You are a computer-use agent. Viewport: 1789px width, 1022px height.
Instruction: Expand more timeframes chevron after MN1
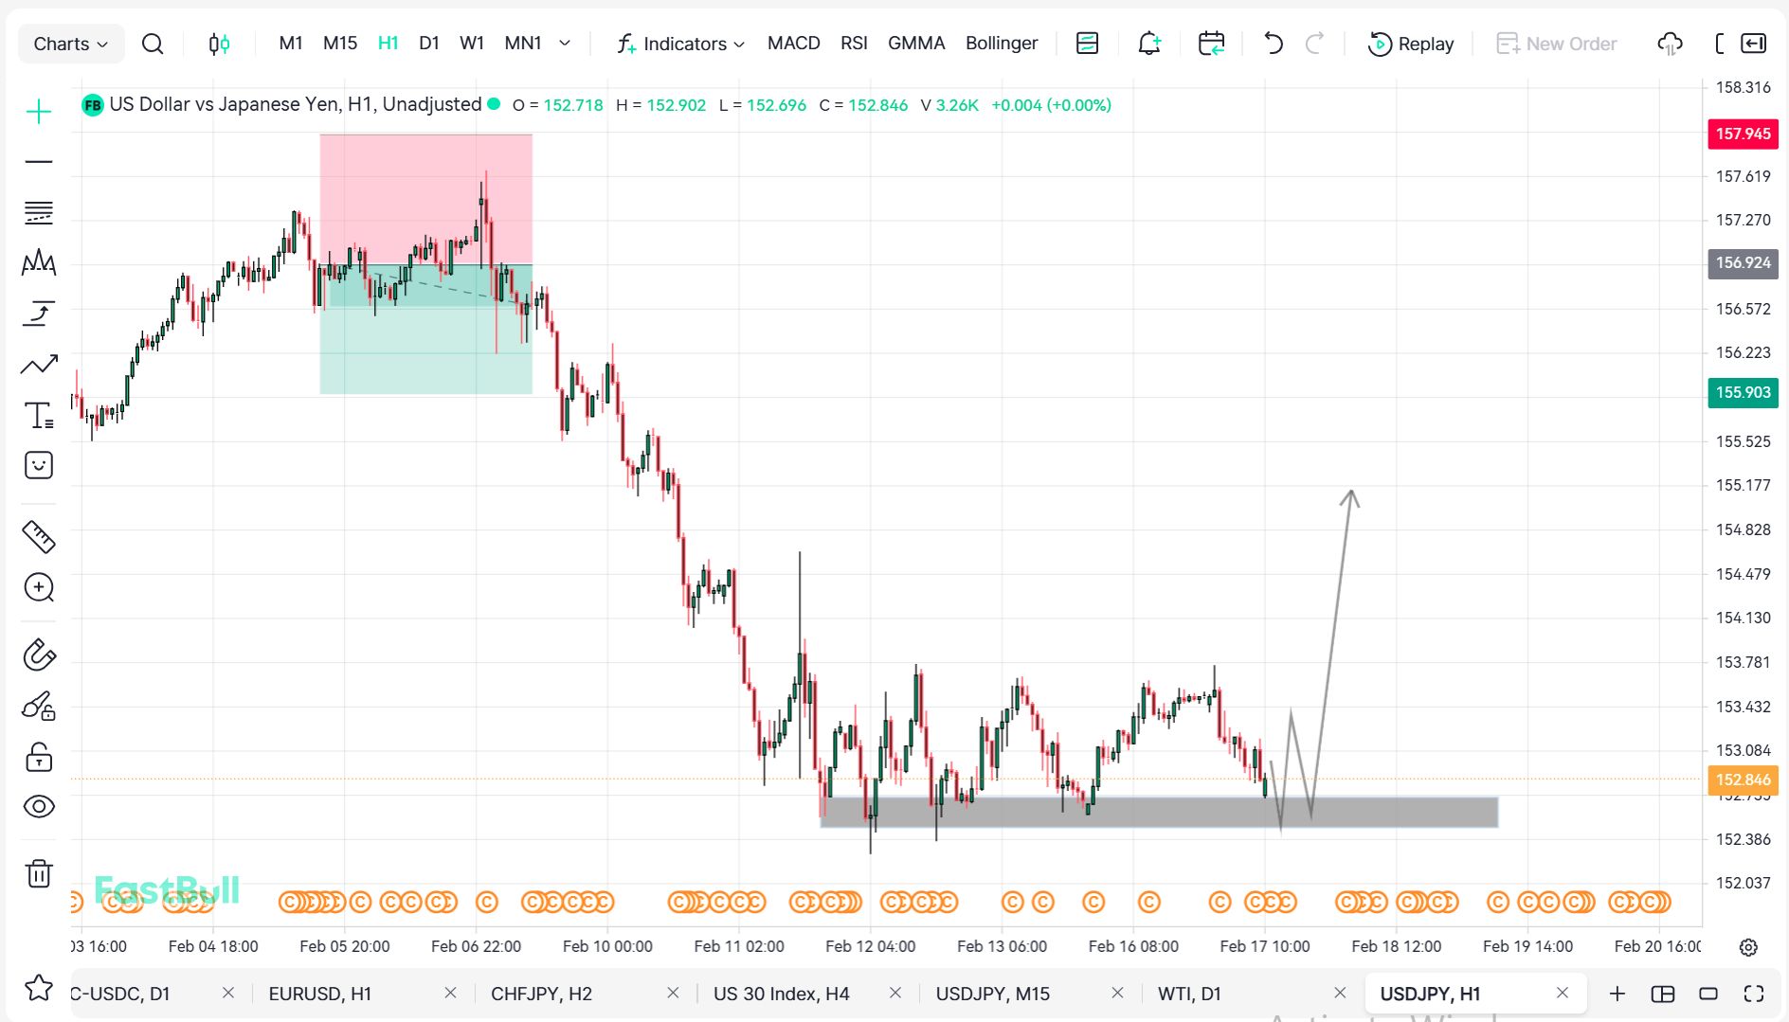(x=565, y=44)
